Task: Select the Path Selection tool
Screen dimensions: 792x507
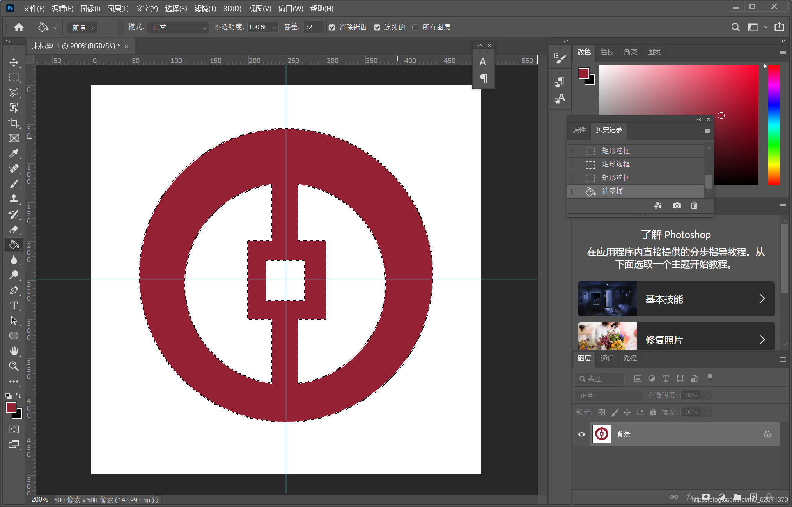Action: click(14, 321)
